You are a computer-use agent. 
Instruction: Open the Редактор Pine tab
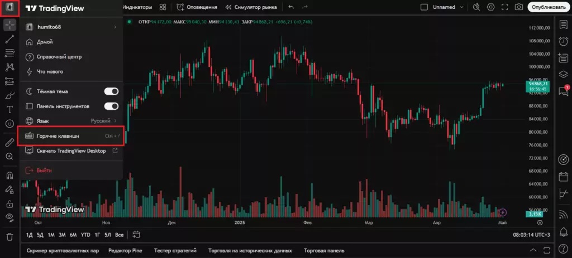[x=126, y=250]
